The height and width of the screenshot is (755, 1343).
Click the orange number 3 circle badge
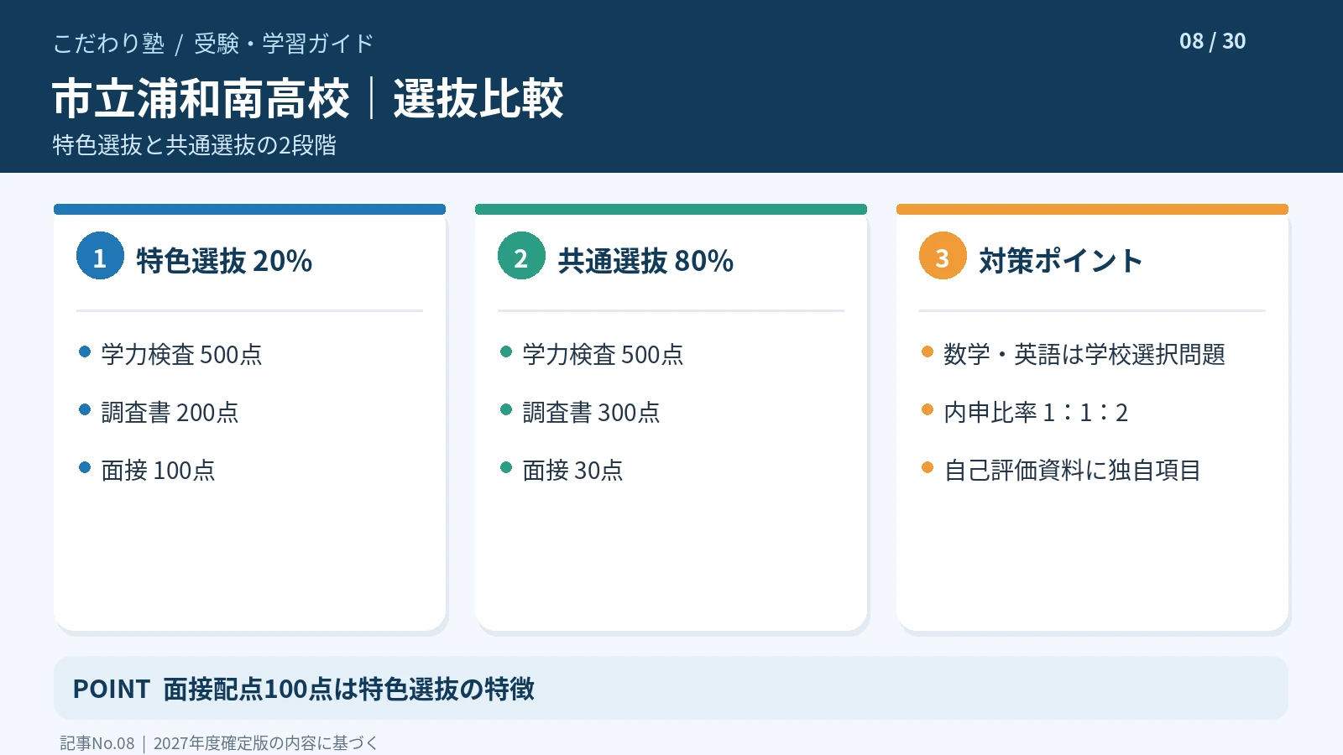(x=943, y=256)
